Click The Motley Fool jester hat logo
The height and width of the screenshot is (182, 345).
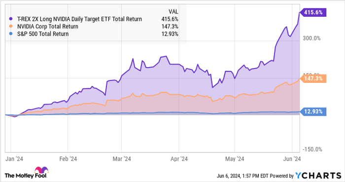[41, 170]
